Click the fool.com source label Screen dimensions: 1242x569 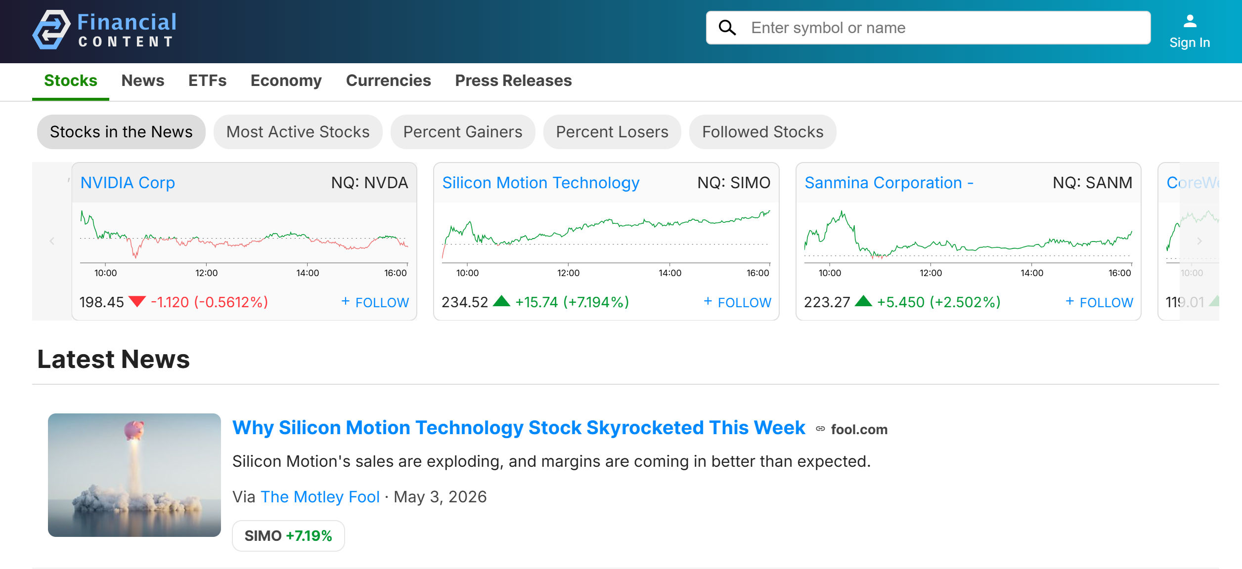(x=859, y=429)
